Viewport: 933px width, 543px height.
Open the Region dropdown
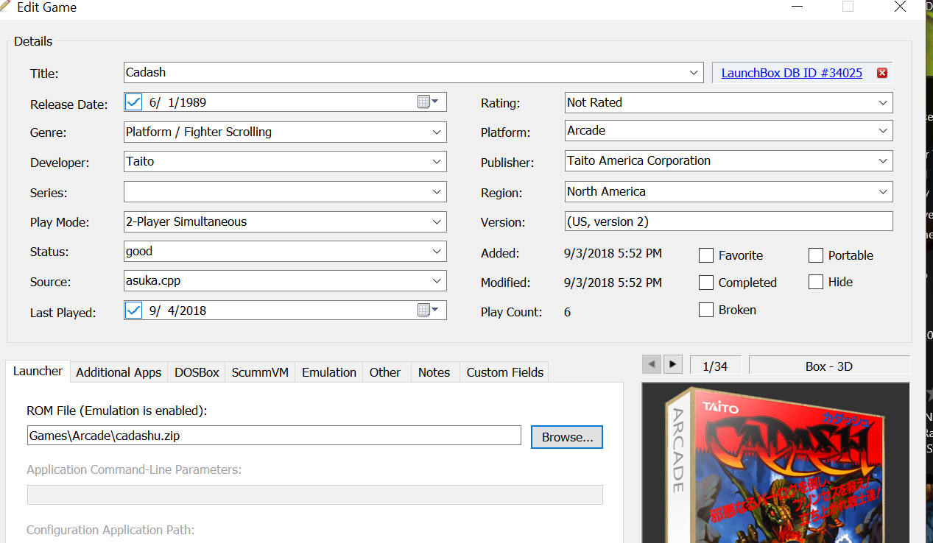coord(884,191)
